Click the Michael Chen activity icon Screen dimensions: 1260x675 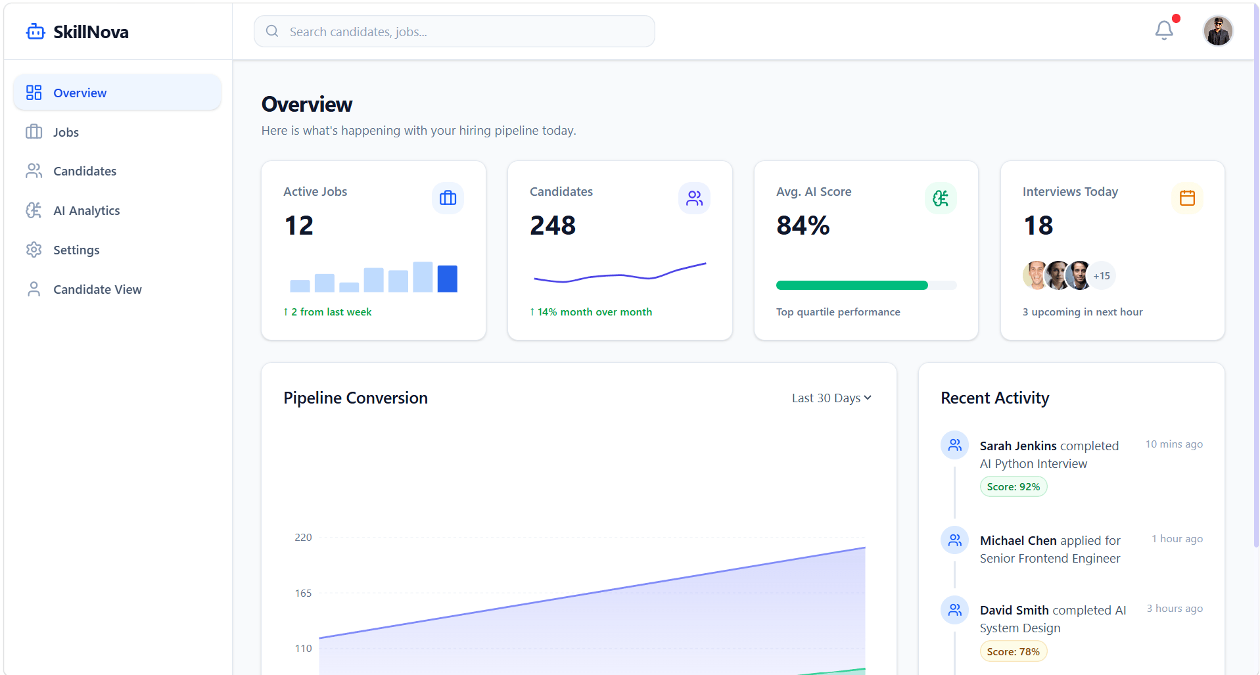pos(954,540)
